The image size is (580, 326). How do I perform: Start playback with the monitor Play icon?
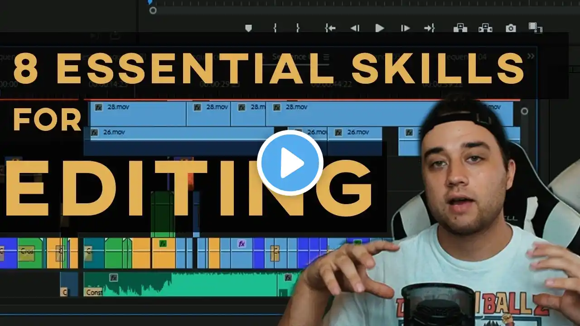[x=380, y=28]
